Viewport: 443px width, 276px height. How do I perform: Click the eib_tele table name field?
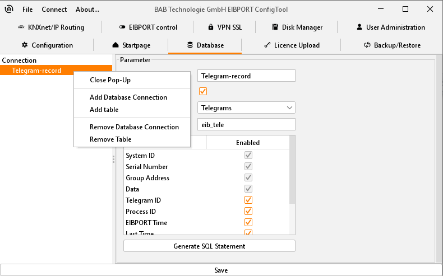[x=246, y=124]
